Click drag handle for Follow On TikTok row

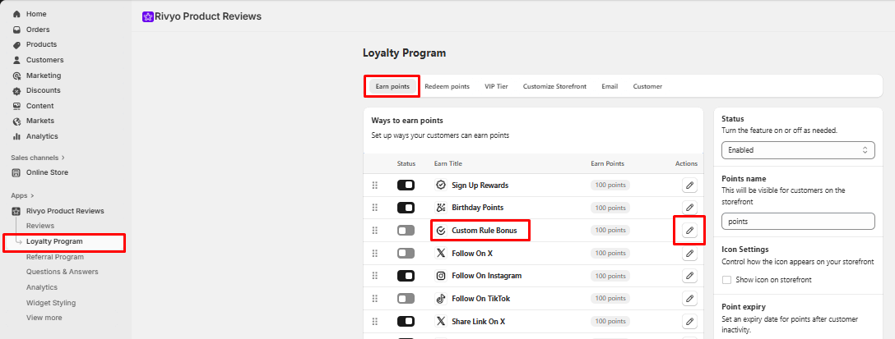click(x=375, y=299)
